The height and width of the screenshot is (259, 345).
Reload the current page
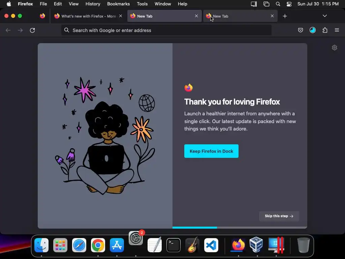(32, 30)
